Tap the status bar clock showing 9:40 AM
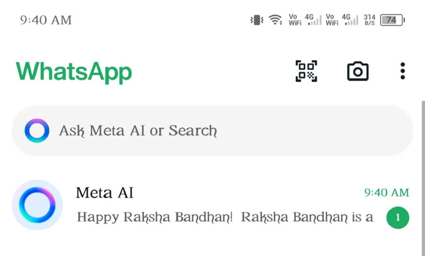 (46, 20)
